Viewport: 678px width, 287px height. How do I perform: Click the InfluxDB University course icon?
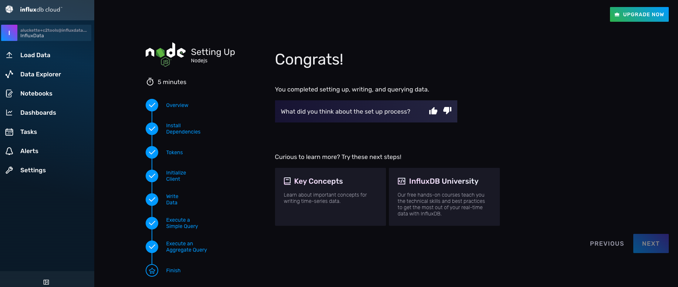401,181
